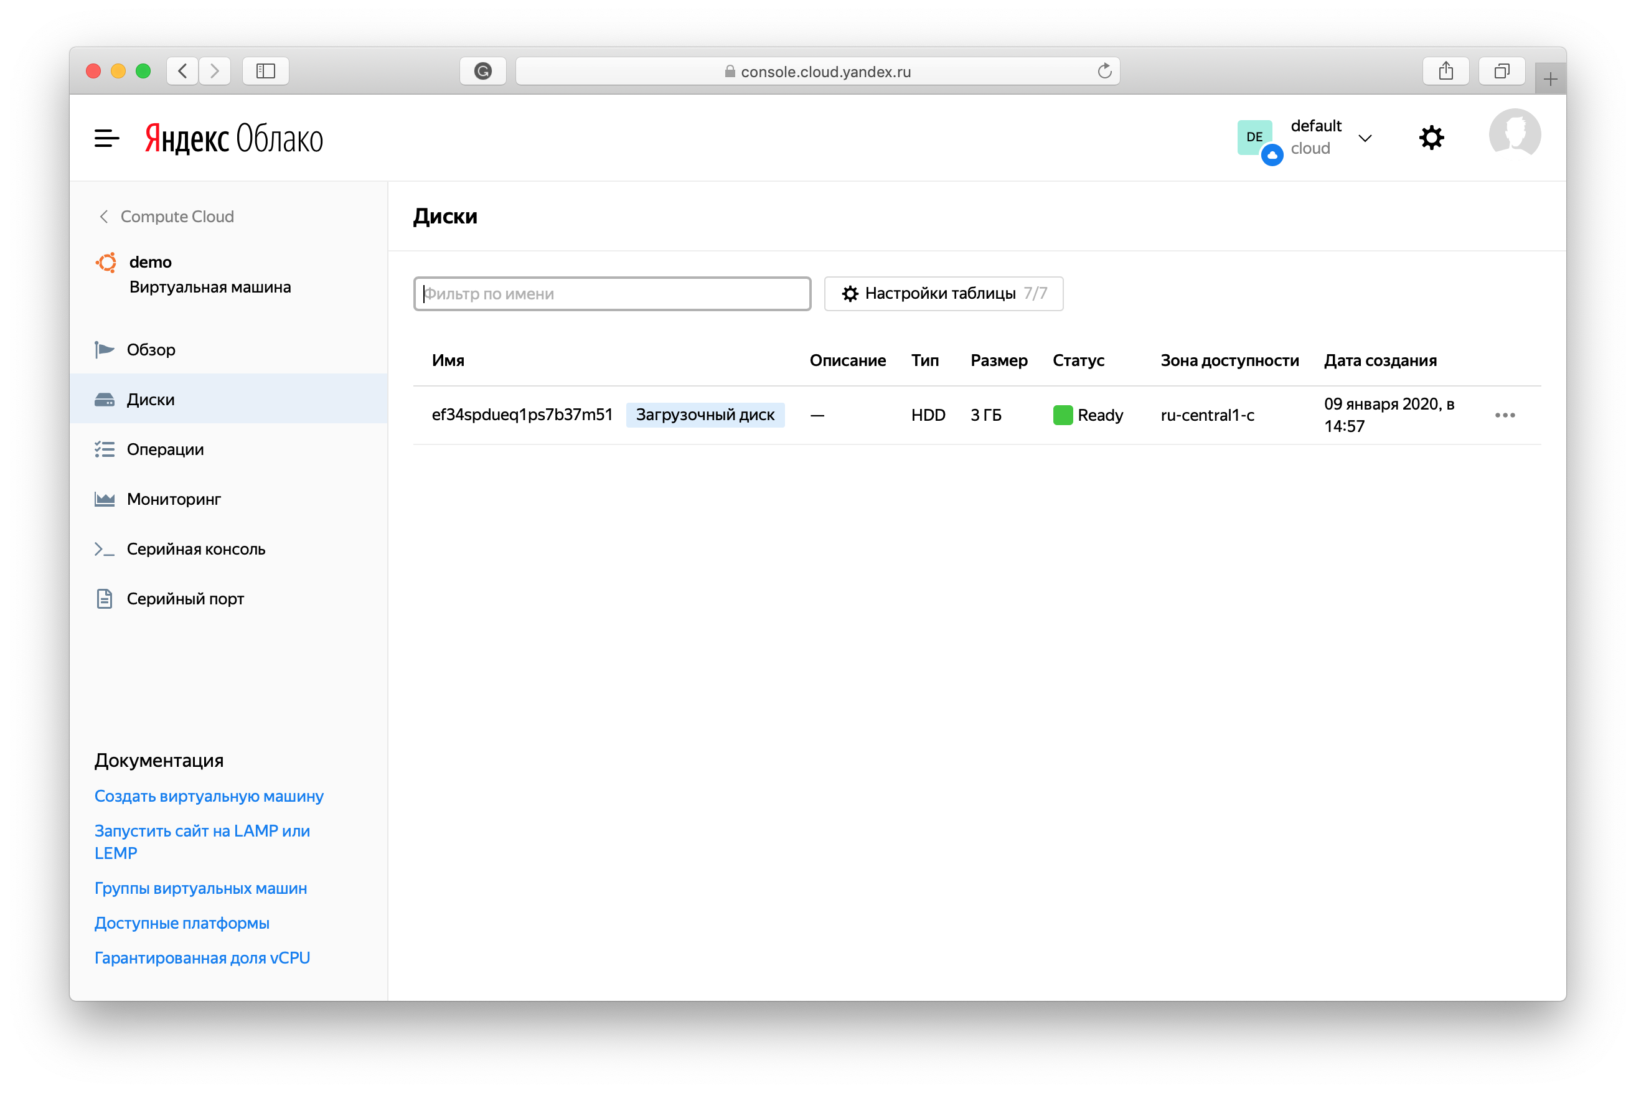Open the Создать виртуальную машину documentation link

point(207,795)
